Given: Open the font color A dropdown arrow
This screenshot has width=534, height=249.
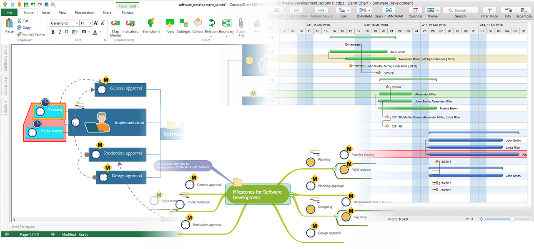Looking at the screenshot, I should point(100,32).
